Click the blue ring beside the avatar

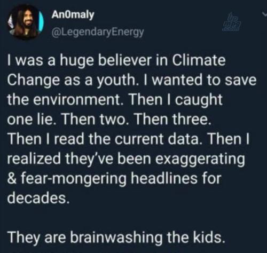(42, 21)
